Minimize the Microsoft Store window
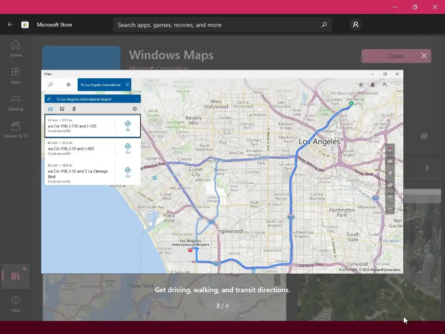The image size is (445, 334). point(395,7)
